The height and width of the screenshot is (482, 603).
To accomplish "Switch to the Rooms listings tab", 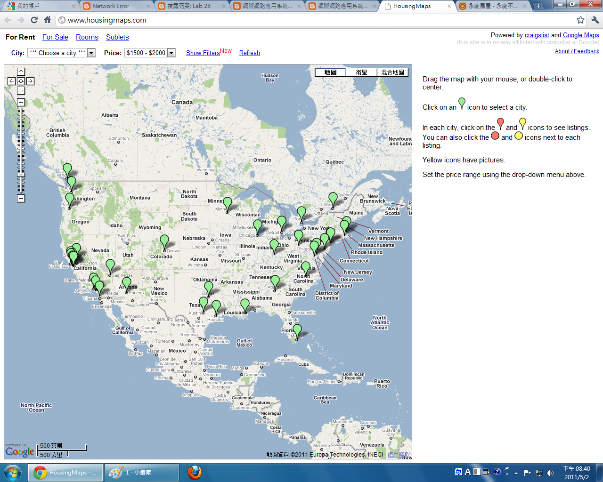I will pyautogui.click(x=87, y=37).
